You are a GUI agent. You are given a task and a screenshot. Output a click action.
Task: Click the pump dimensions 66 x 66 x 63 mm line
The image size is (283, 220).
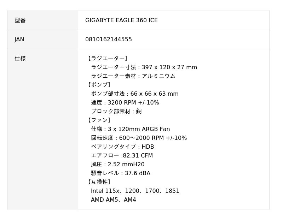pos(135,94)
